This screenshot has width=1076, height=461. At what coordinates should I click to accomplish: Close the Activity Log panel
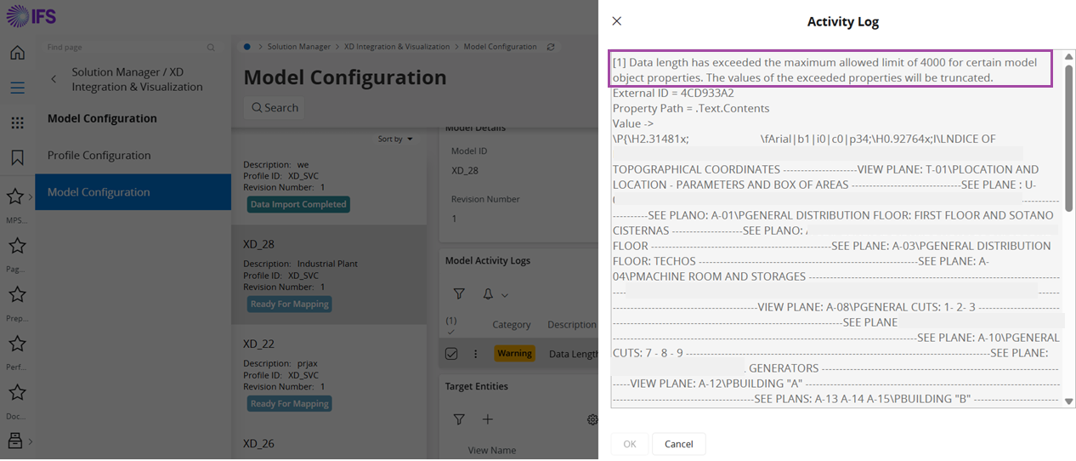coord(617,21)
